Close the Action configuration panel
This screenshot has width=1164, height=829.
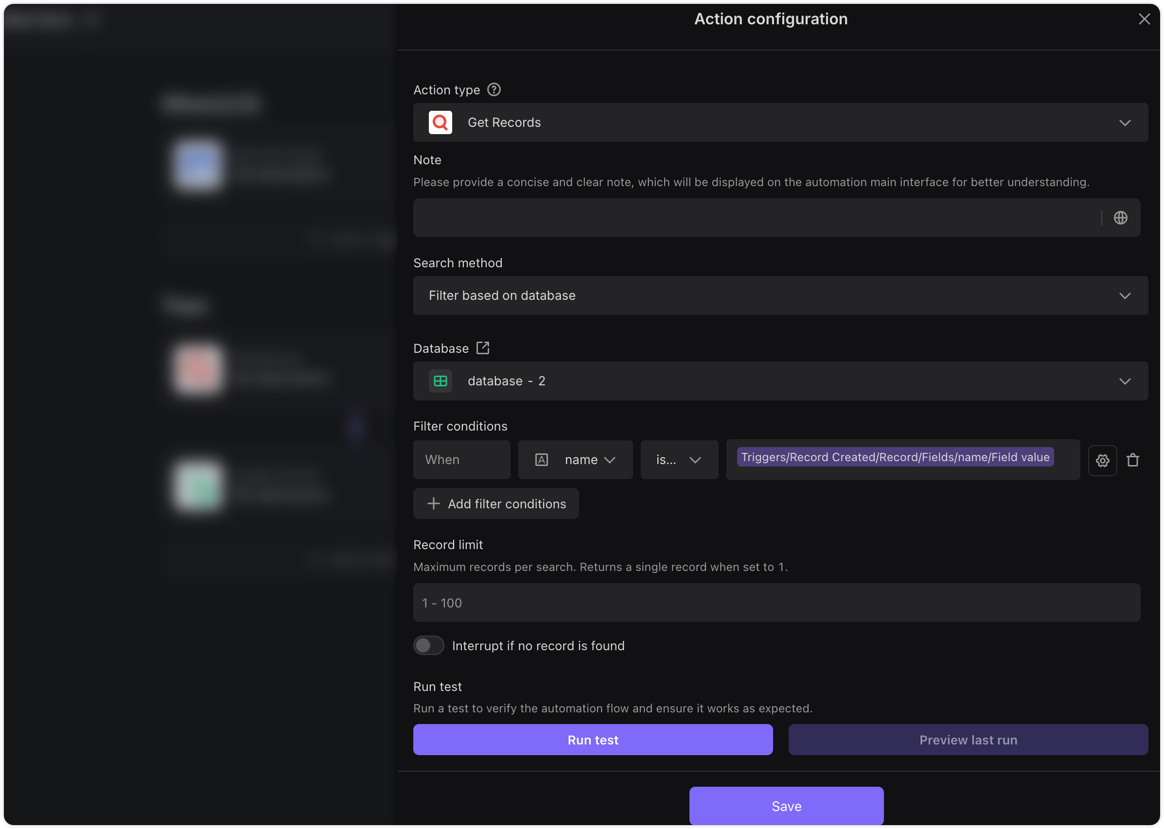[1144, 19]
